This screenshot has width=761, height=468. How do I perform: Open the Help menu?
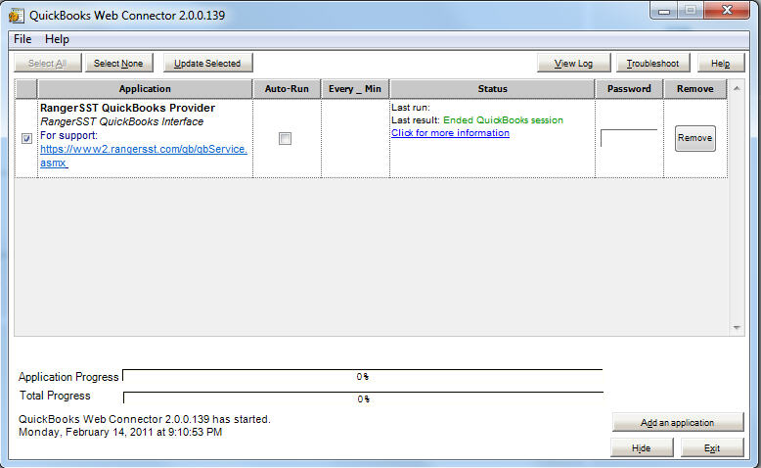coord(57,39)
